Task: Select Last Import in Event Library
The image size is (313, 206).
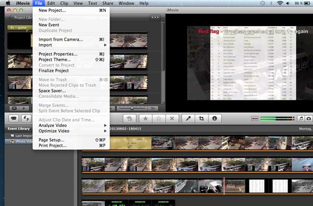Action: tap(21, 136)
